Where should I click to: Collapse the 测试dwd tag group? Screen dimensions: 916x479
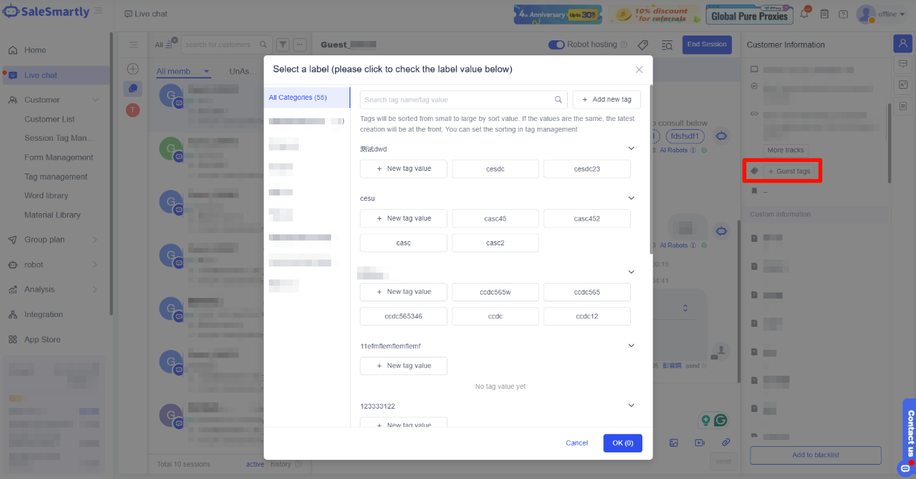point(631,148)
